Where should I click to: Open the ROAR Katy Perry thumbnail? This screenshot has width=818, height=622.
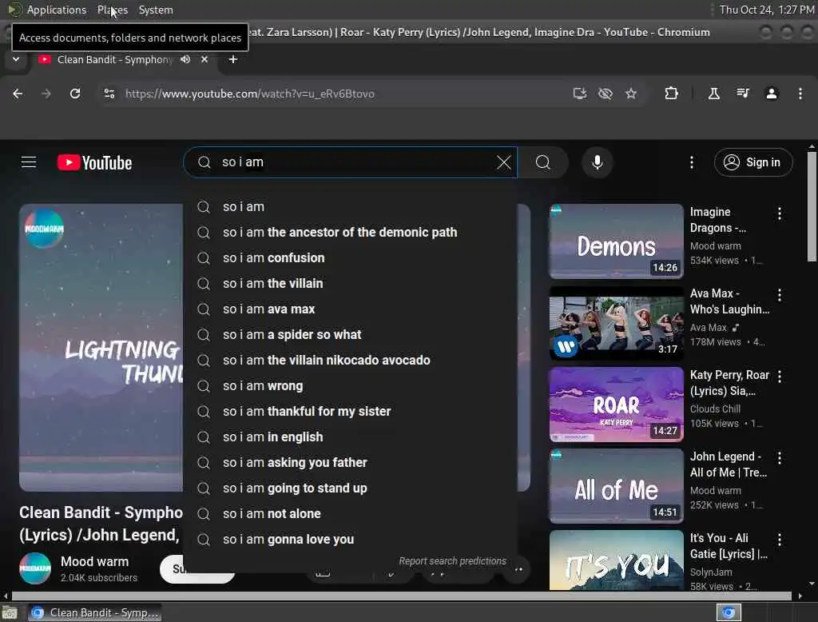[x=616, y=405]
